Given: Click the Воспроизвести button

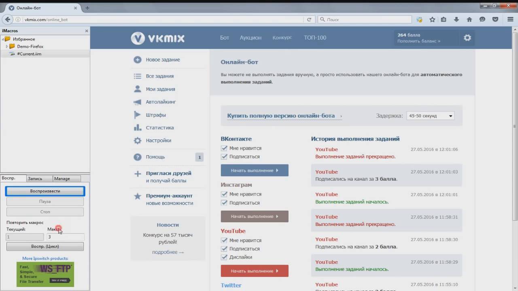Looking at the screenshot, I should click(x=45, y=191).
